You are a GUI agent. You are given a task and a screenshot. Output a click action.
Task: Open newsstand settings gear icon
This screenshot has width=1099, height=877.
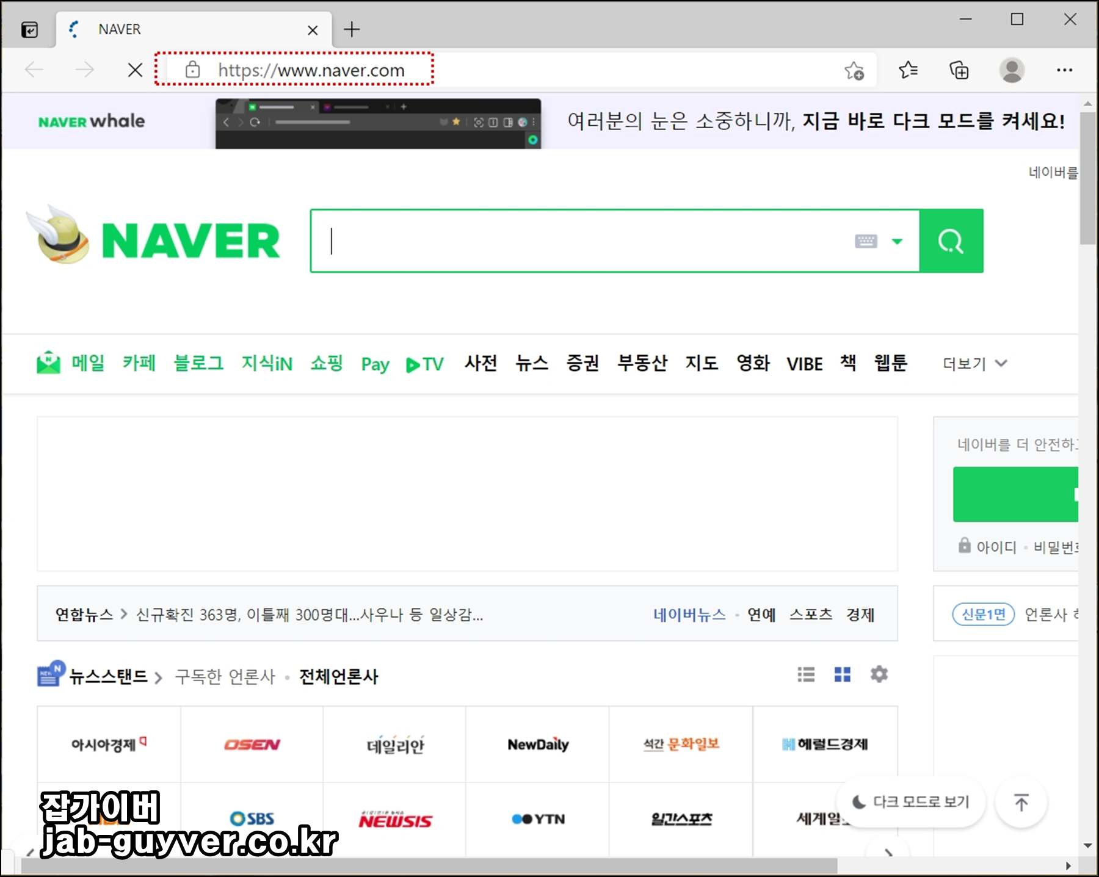879,674
